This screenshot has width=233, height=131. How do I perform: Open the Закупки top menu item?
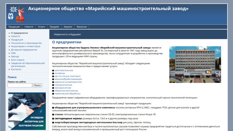point(68,27)
